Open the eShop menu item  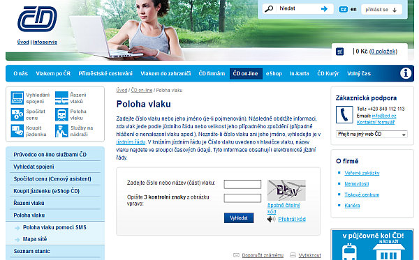pyautogui.click(x=274, y=74)
